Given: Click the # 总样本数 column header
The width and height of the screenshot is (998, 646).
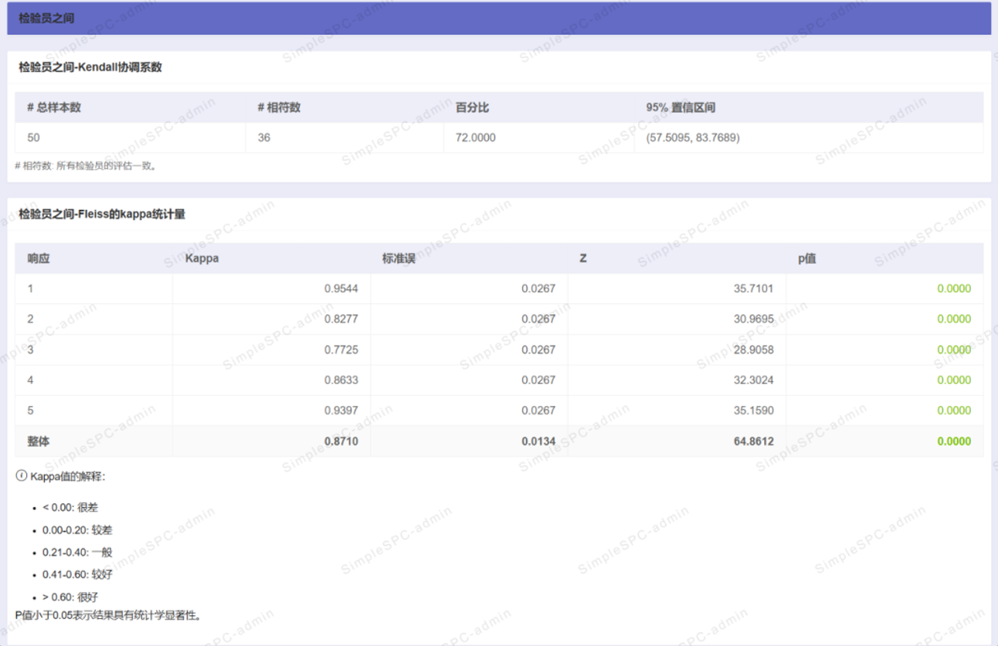Looking at the screenshot, I should tap(54, 108).
